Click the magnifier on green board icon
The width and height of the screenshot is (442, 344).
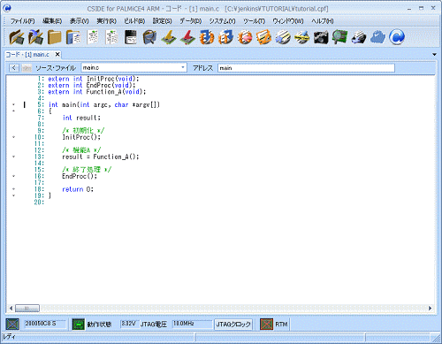(339, 37)
